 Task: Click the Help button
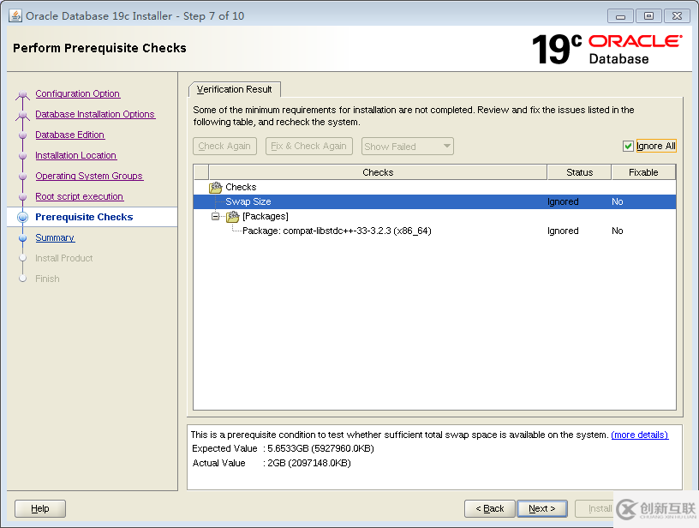pos(40,508)
